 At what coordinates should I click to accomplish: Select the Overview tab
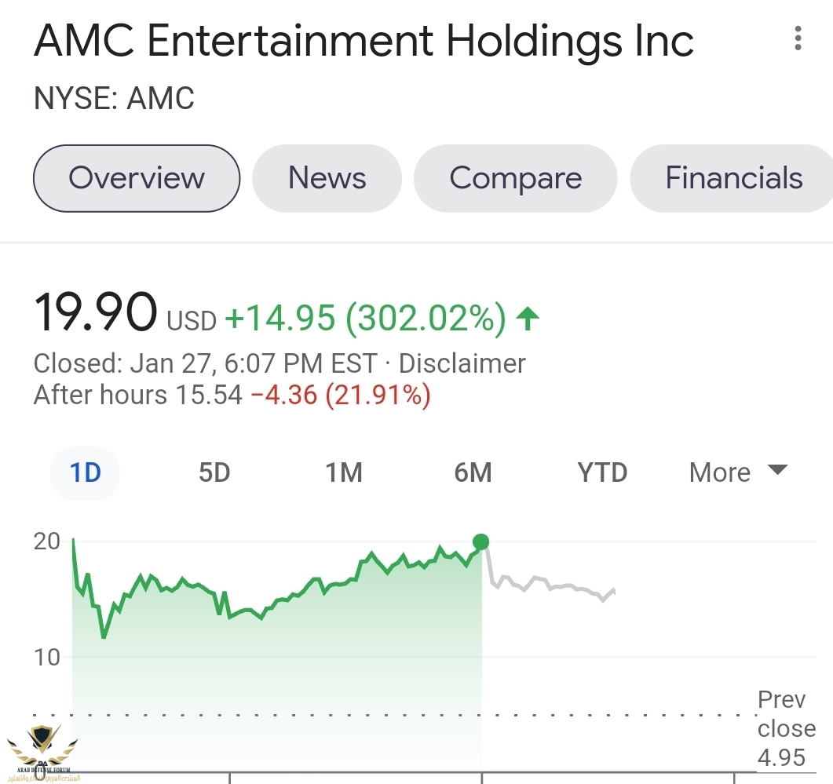[137, 178]
